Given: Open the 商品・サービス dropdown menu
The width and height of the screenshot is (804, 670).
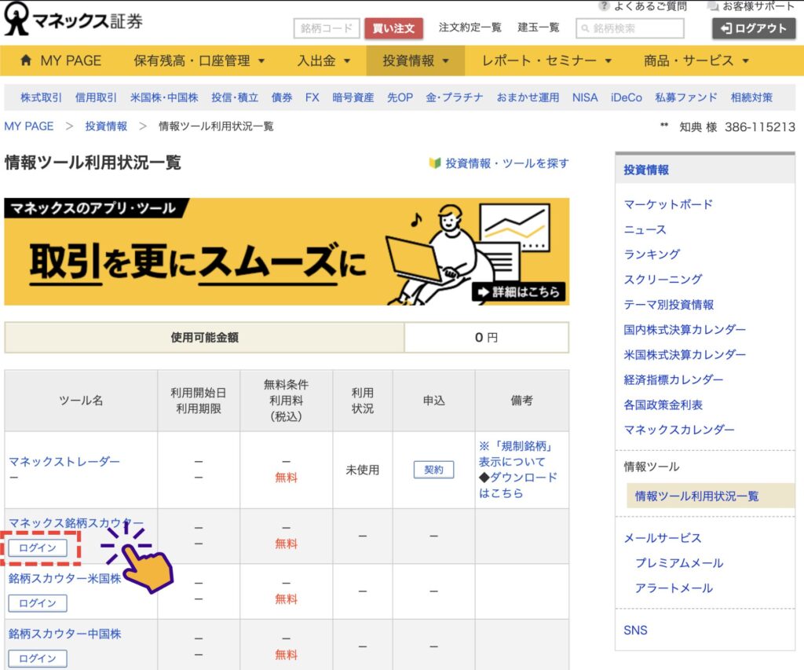Looking at the screenshot, I should [x=696, y=60].
